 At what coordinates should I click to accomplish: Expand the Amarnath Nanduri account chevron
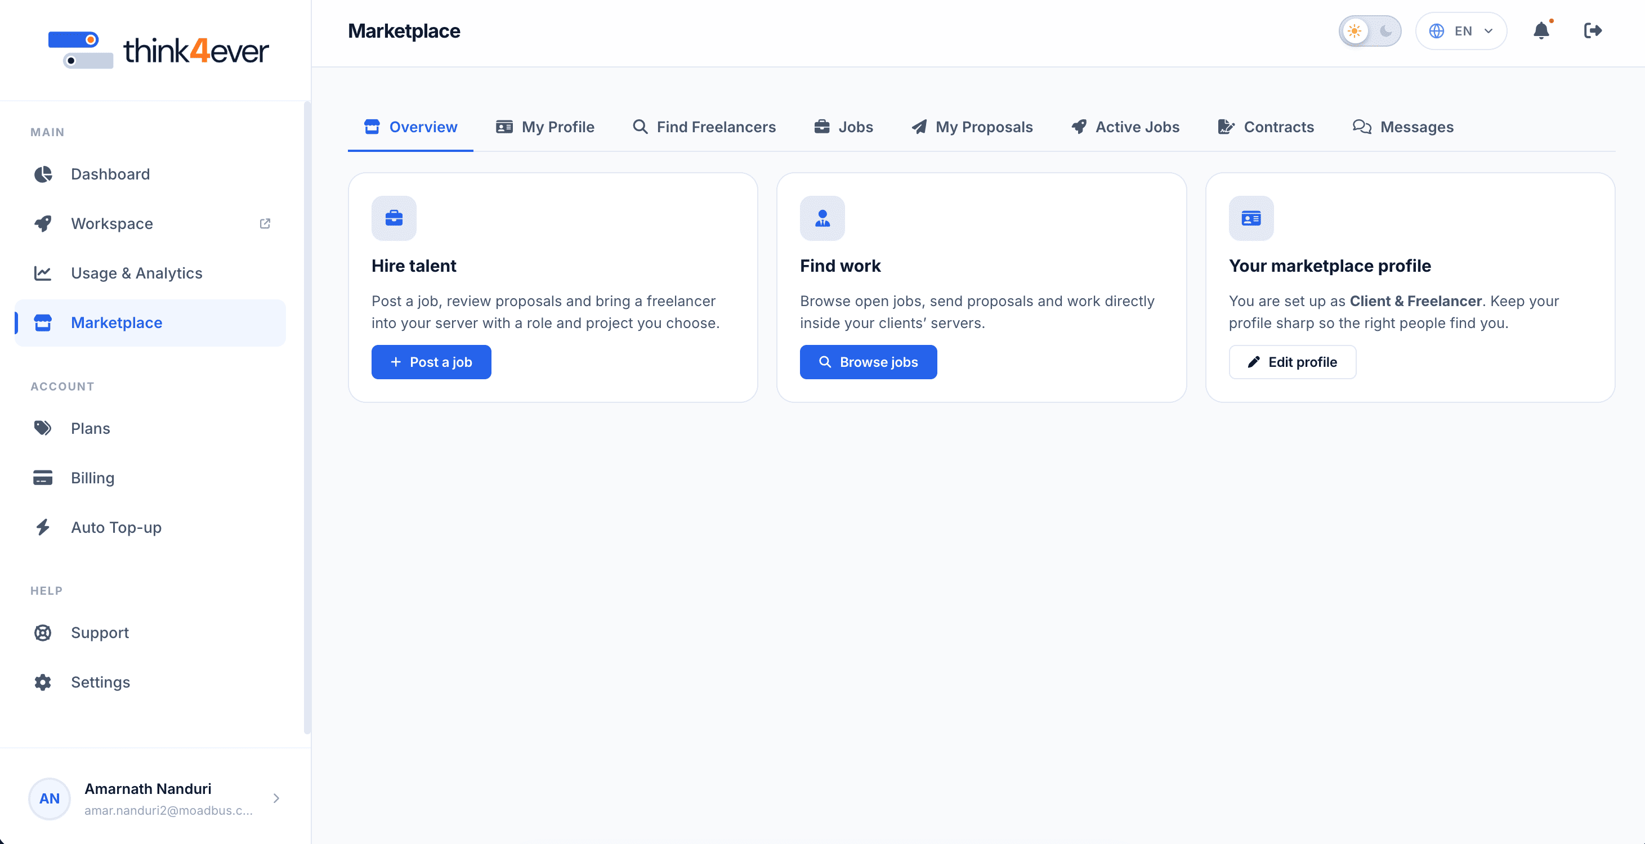276,798
